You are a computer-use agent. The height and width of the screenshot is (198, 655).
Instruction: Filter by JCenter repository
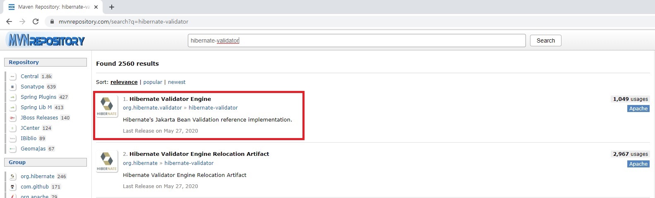(x=30, y=128)
